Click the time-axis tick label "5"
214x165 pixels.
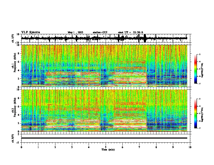[x=106, y=147]
